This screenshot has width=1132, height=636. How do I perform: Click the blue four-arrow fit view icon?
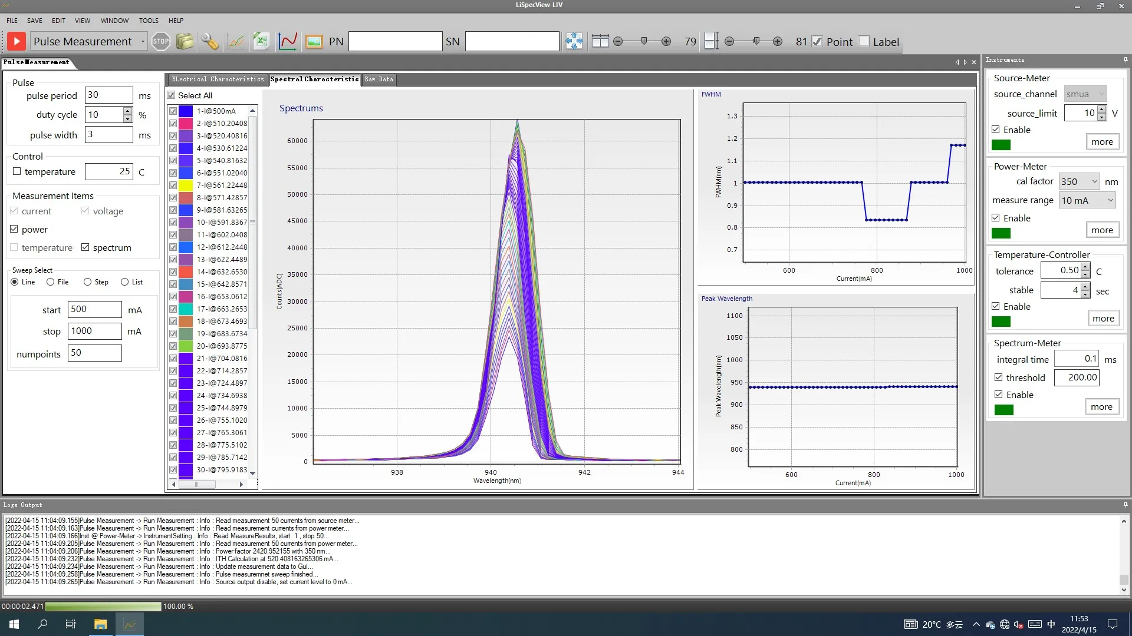[x=574, y=41]
